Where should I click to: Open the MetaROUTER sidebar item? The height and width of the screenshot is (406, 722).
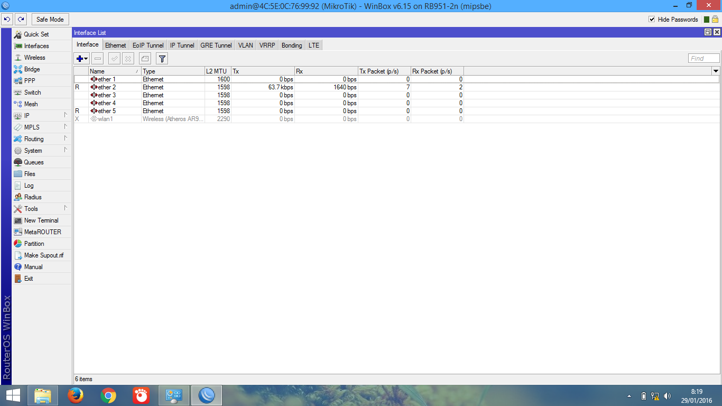click(42, 232)
